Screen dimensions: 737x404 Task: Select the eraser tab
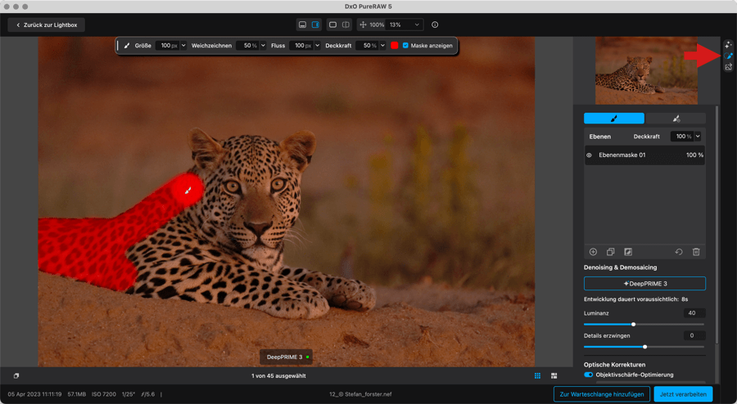click(676, 119)
